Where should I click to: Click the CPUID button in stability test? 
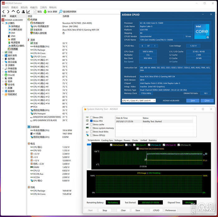(156, 210)
